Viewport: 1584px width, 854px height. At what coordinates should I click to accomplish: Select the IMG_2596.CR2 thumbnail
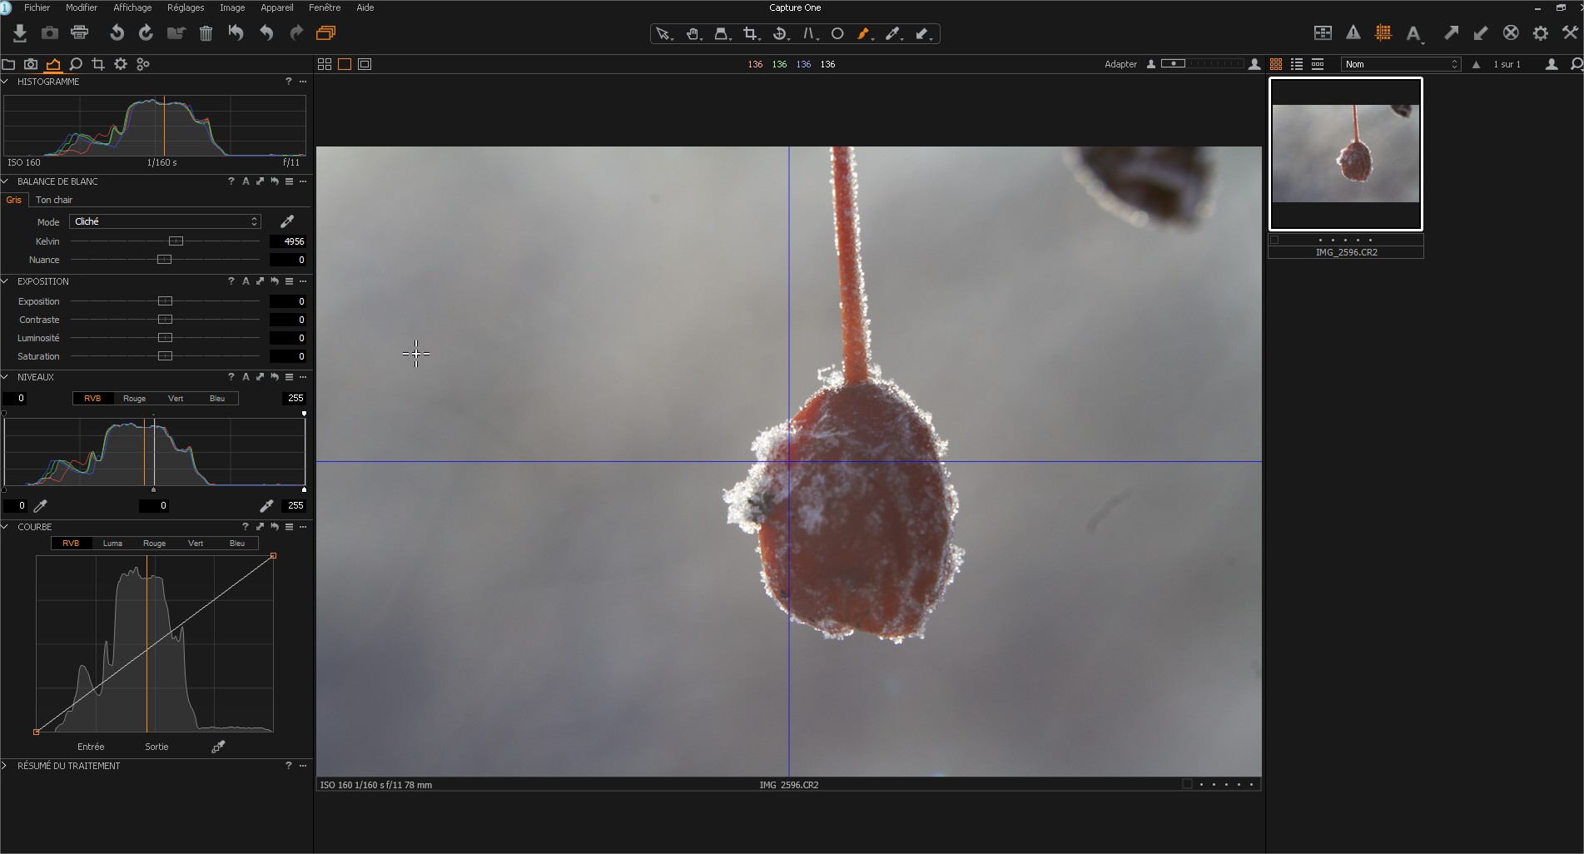pos(1345,154)
